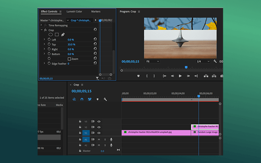Add a marker in the timeline
The height and width of the screenshot is (163, 261).
97,99
